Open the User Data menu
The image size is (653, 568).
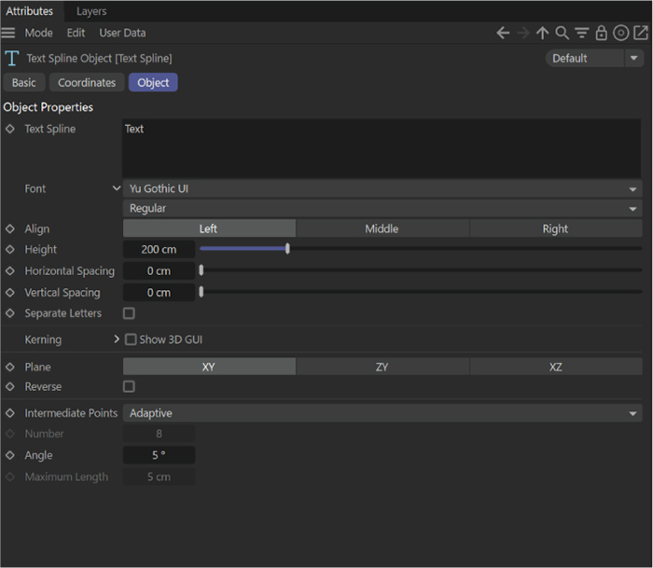[x=122, y=33]
